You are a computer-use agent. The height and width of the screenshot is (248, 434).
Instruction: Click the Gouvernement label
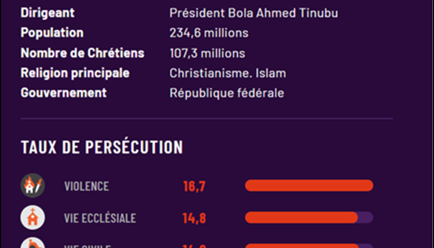pos(64,93)
